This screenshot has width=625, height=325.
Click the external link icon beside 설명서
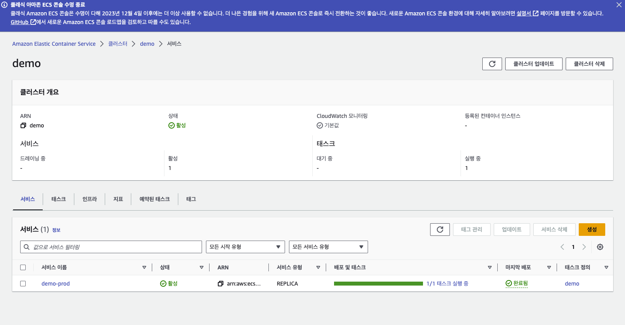click(536, 13)
